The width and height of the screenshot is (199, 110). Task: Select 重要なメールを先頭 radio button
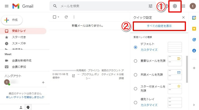coord(136,61)
